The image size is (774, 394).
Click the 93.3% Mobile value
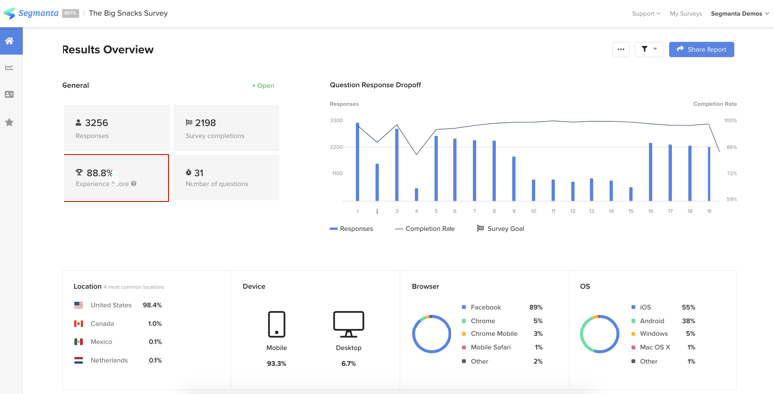tap(277, 364)
